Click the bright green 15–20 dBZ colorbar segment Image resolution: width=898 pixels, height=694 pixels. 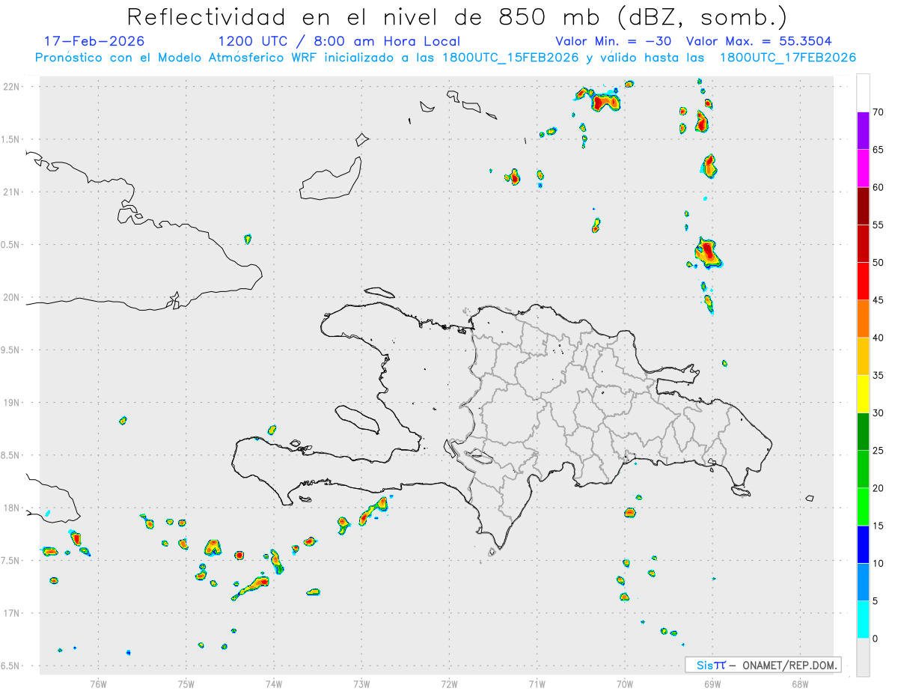[863, 507]
